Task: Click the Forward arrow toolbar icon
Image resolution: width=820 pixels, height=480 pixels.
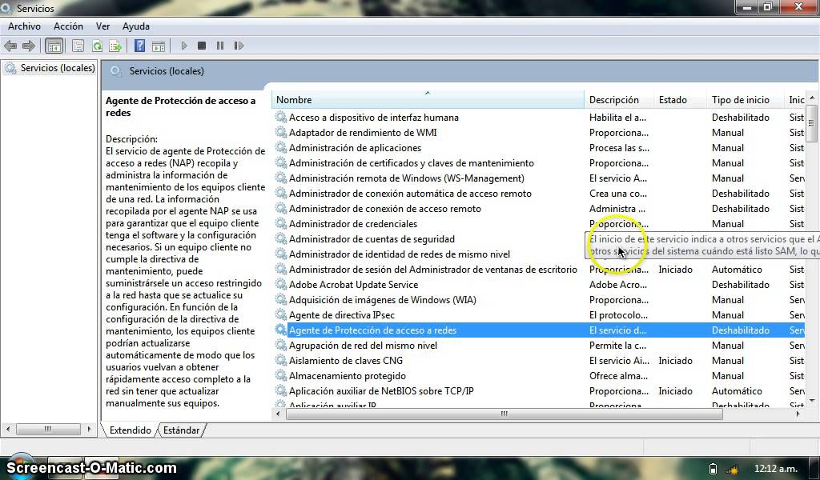Action: pyautogui.click(x=29, y=46)
